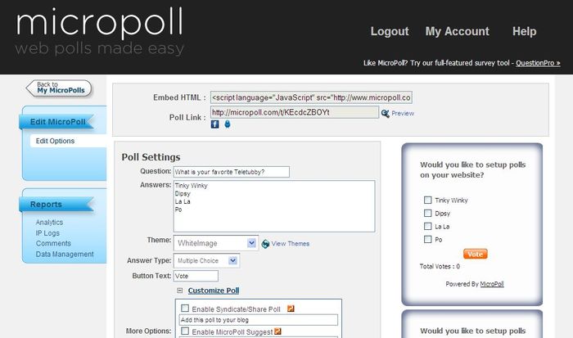Click the blue icon beside Facebook
The height and width of the screenshot is (338, 573).
[227, 124]
